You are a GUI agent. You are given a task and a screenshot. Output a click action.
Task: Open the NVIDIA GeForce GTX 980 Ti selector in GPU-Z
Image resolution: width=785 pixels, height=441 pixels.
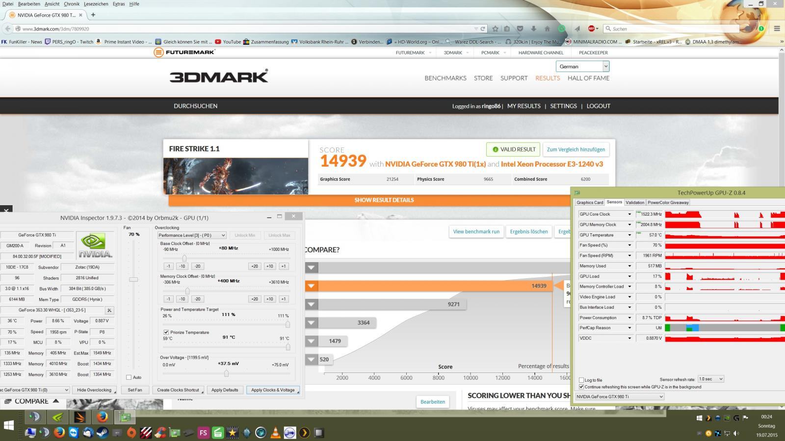[x=620, y=397]
